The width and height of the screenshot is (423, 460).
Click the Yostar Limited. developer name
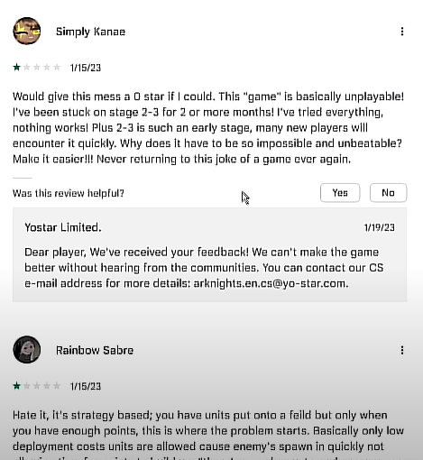coord(63,227)
